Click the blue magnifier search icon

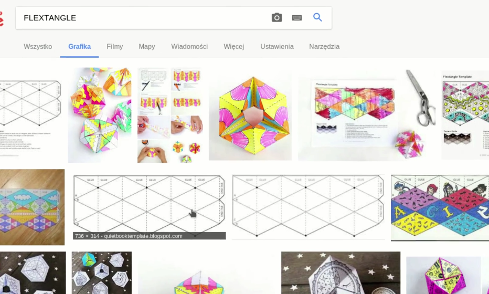click(317, 17)
